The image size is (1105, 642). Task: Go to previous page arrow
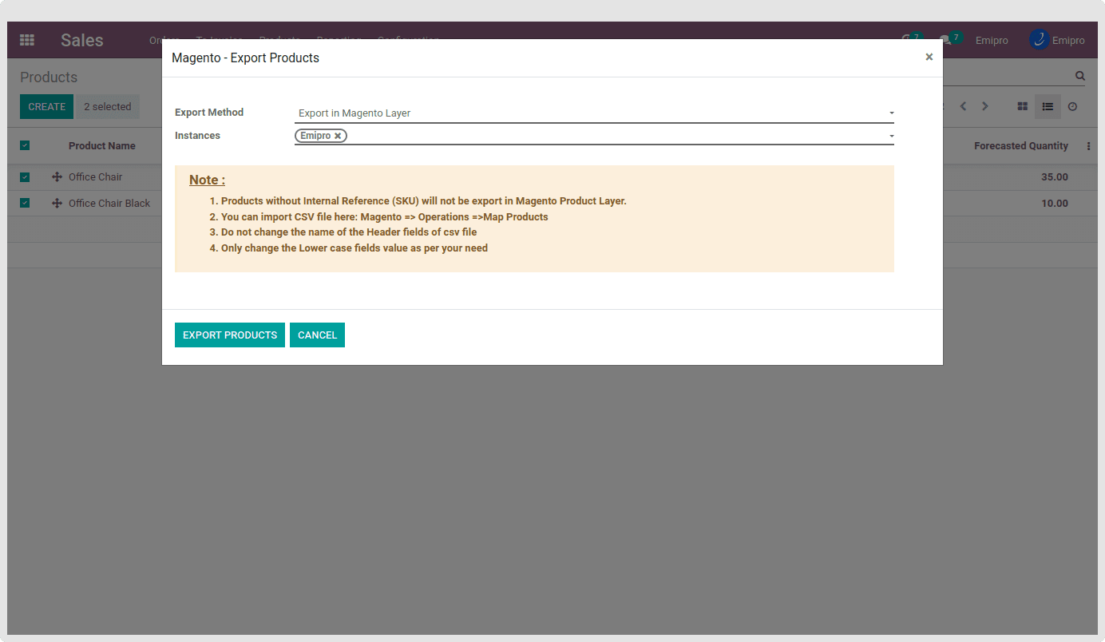(963, 106)
